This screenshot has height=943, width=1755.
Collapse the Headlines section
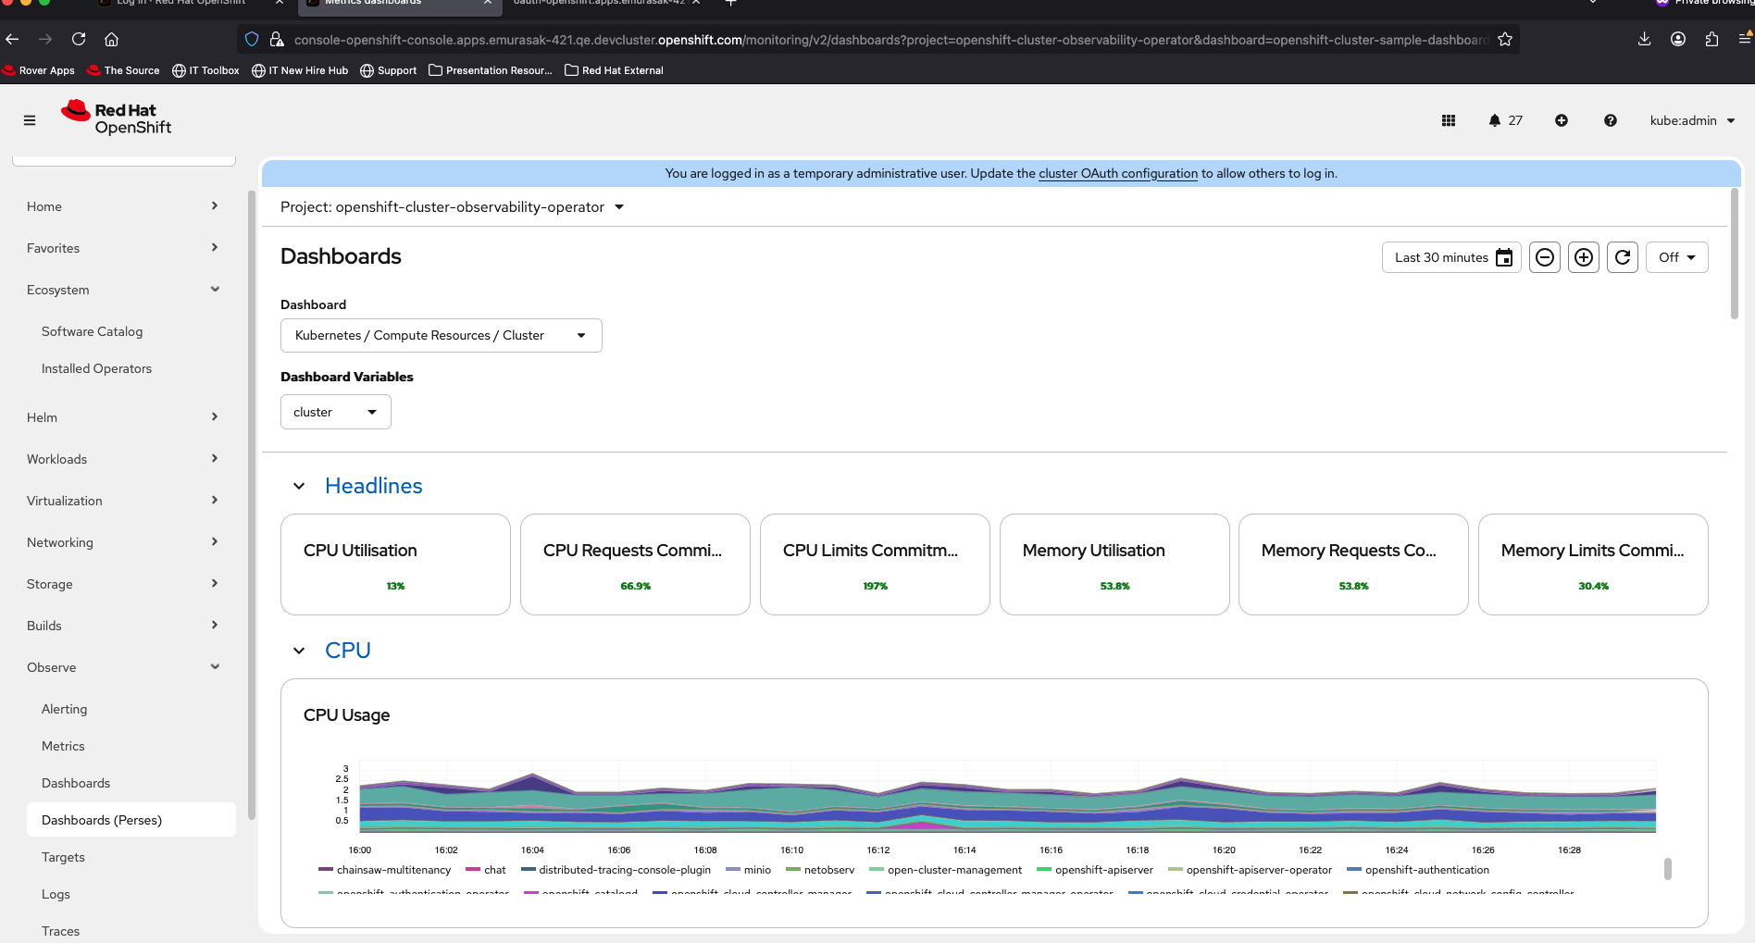pyautogui.click(x=299, y=486)
